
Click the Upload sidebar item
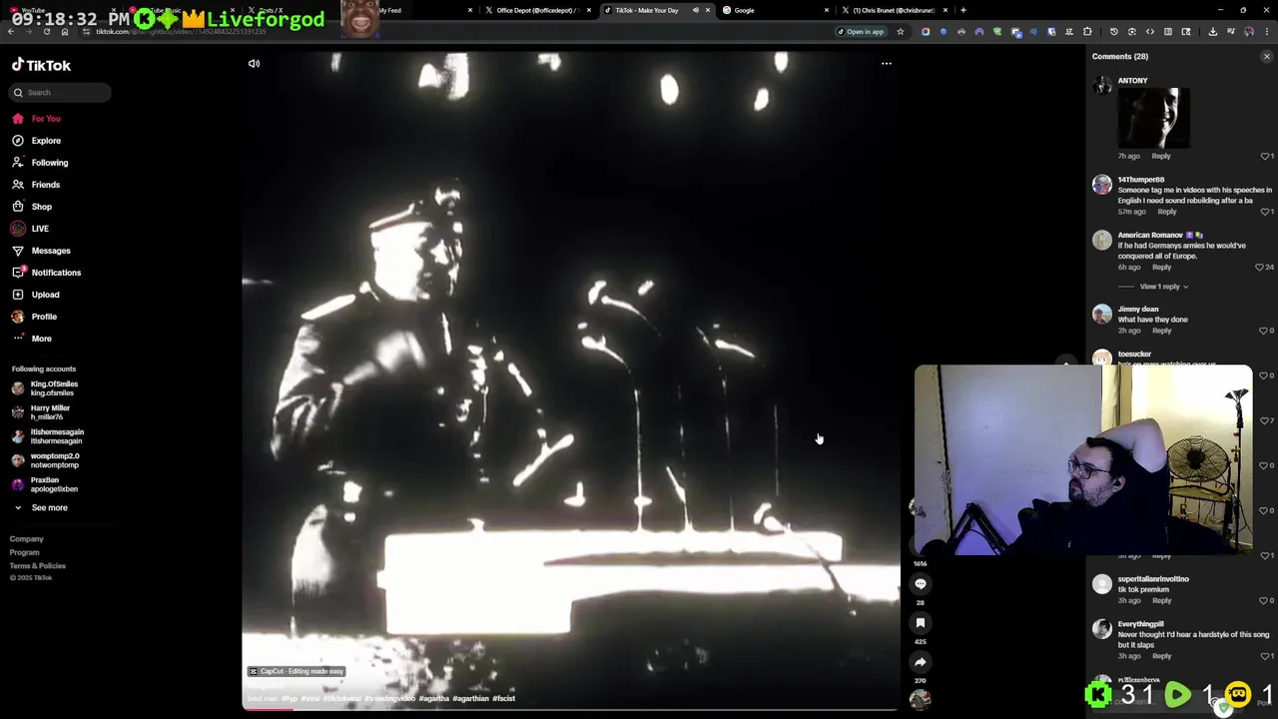coord(45,295)
